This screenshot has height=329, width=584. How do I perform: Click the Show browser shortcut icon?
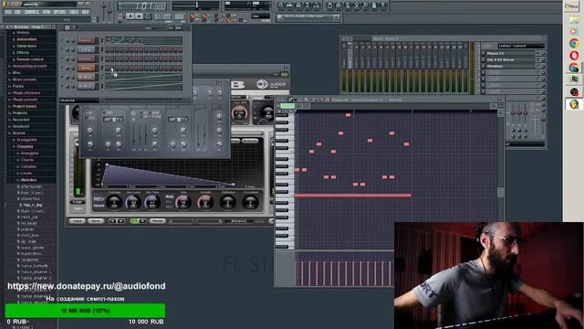coord(308,5)
